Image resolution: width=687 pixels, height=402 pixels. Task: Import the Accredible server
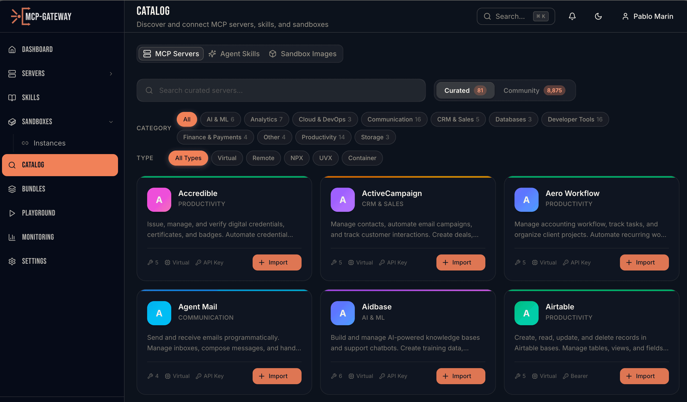click(277, 262)
